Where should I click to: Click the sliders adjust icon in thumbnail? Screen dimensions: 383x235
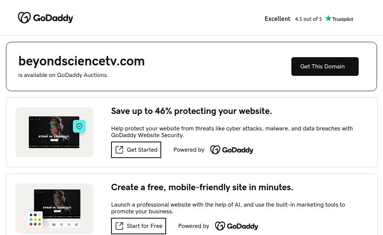(61, 225)
